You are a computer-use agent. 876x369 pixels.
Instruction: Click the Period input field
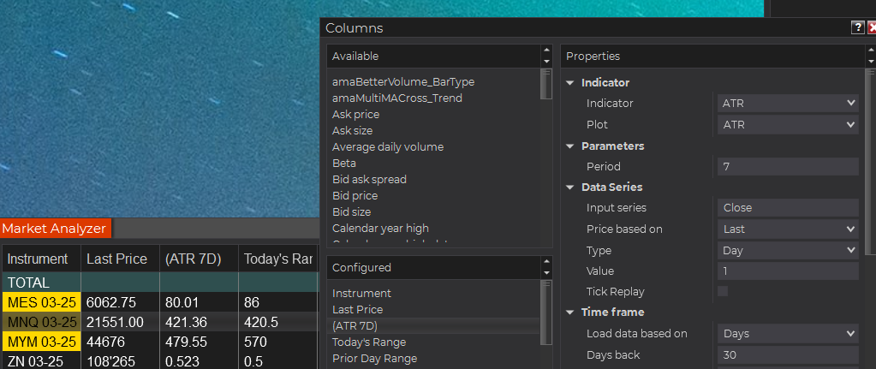pos(788,167)
